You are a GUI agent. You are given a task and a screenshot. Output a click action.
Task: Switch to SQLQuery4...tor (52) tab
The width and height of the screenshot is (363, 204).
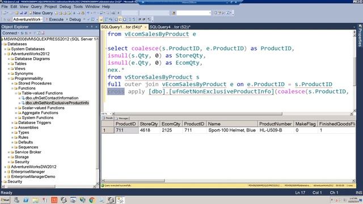[170, 27]
